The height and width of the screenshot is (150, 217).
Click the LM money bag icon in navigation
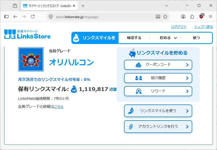point(76,38)
